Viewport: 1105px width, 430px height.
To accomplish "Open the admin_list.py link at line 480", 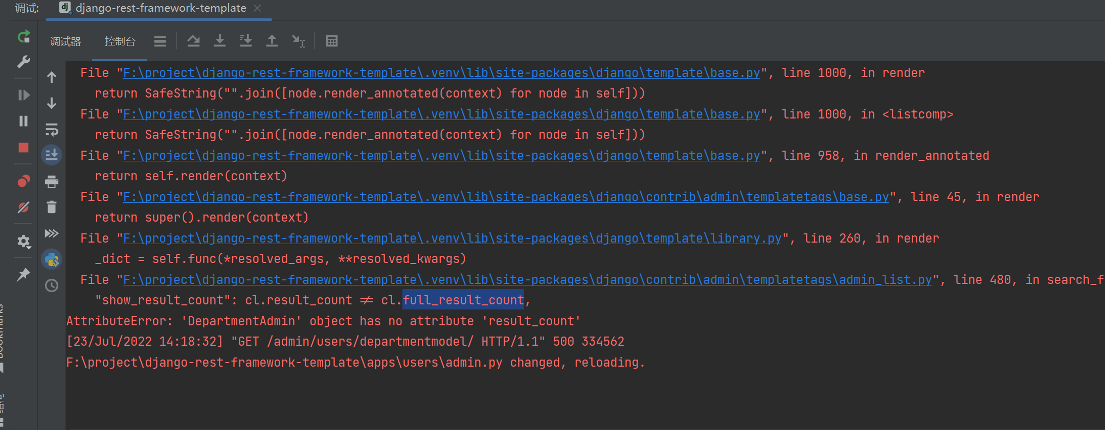I will tap(528, 280).
